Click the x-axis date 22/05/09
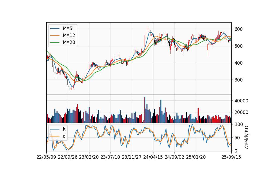 (x=46, y=157)
